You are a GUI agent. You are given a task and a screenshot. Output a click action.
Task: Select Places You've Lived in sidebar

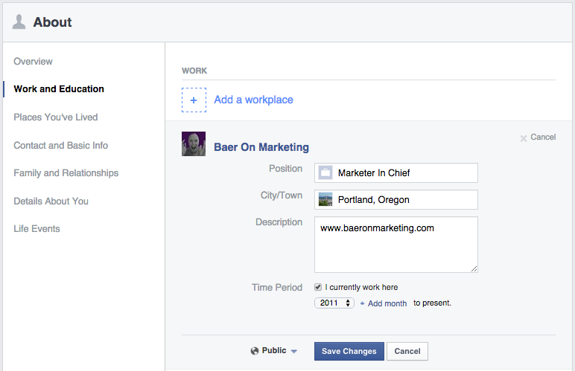click(x=56, y=117)
